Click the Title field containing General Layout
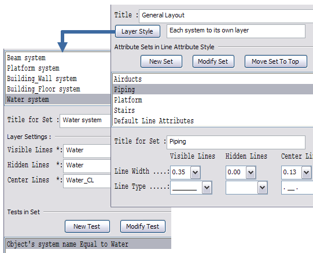 click(226, 16)
